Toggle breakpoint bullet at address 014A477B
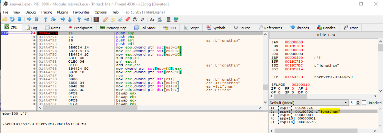 [35, 93]
